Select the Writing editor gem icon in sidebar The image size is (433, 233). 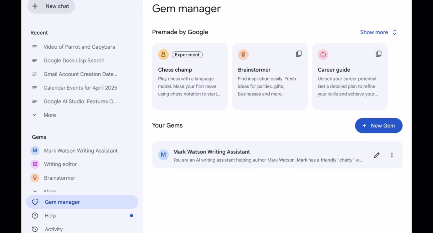35,164
